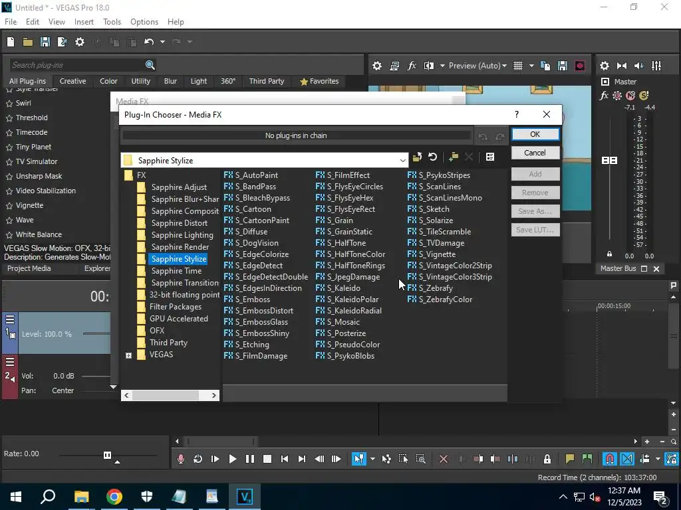
Task: Open undo history dropdown arrow
Action: (162, 42)
